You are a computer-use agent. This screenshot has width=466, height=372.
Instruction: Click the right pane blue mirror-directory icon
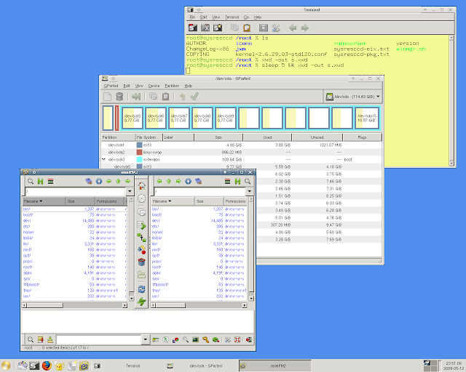click(x=188, y=181)
